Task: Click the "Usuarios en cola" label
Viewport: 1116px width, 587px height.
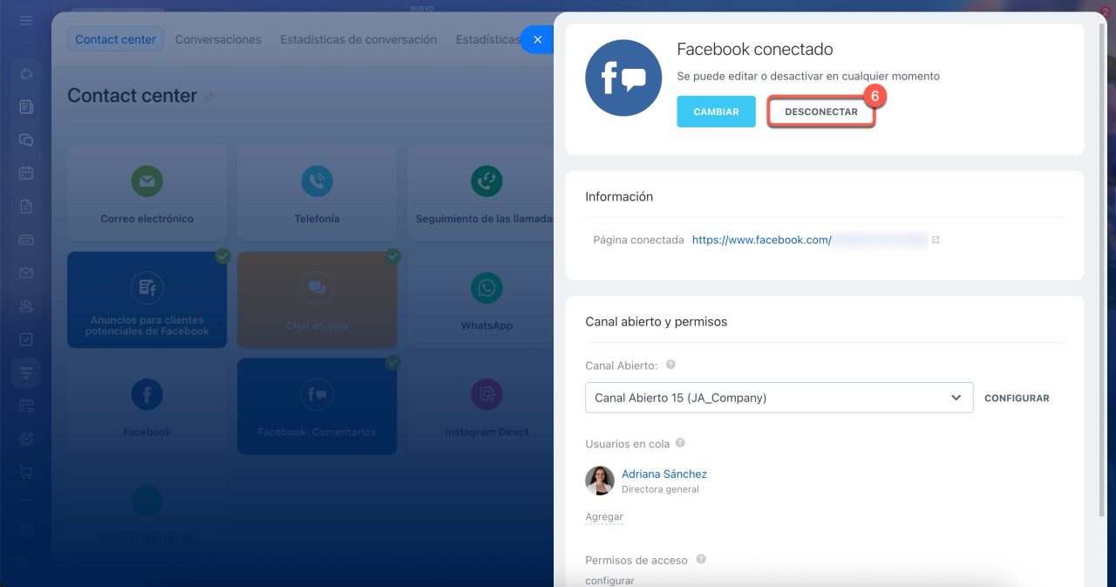Action: click(x=628, y=444)
